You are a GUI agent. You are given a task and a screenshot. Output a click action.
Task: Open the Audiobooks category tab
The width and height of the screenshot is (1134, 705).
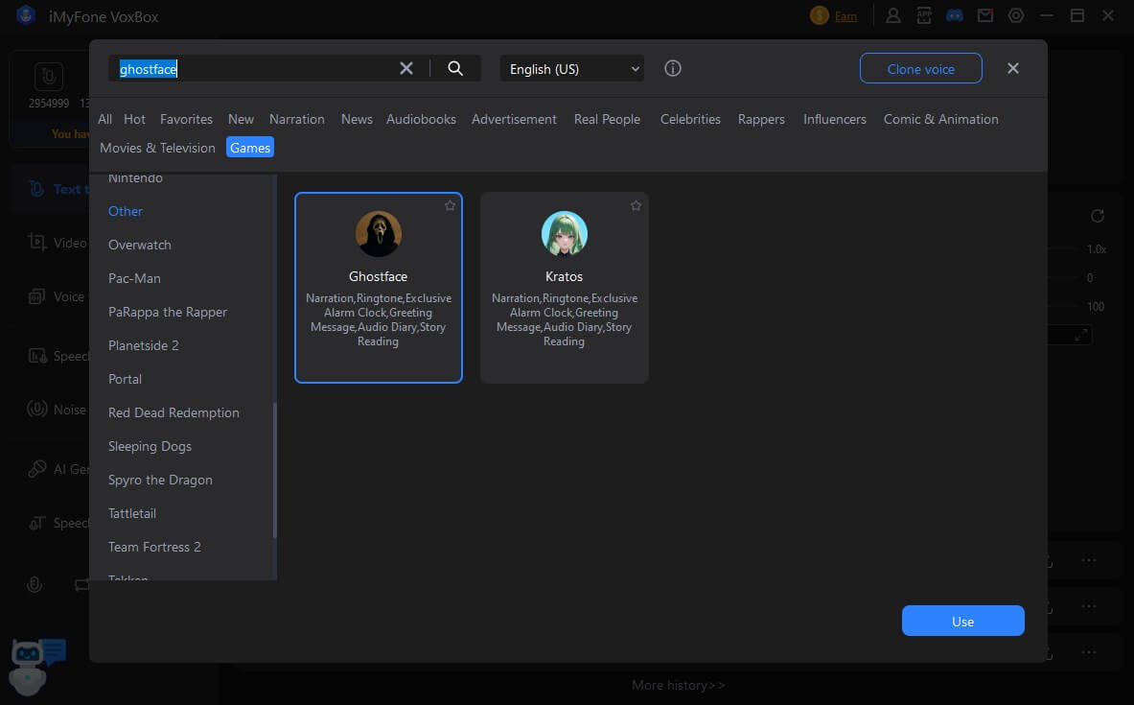tap(421, 119)
